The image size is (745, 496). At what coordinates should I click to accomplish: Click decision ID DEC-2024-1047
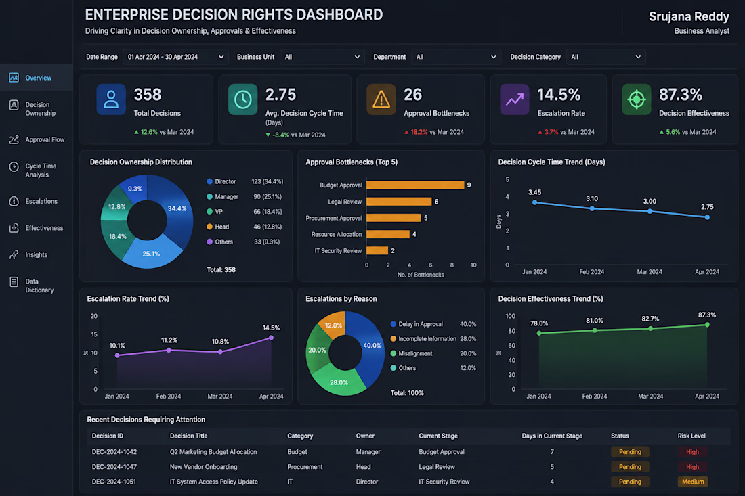coord(114,467)
